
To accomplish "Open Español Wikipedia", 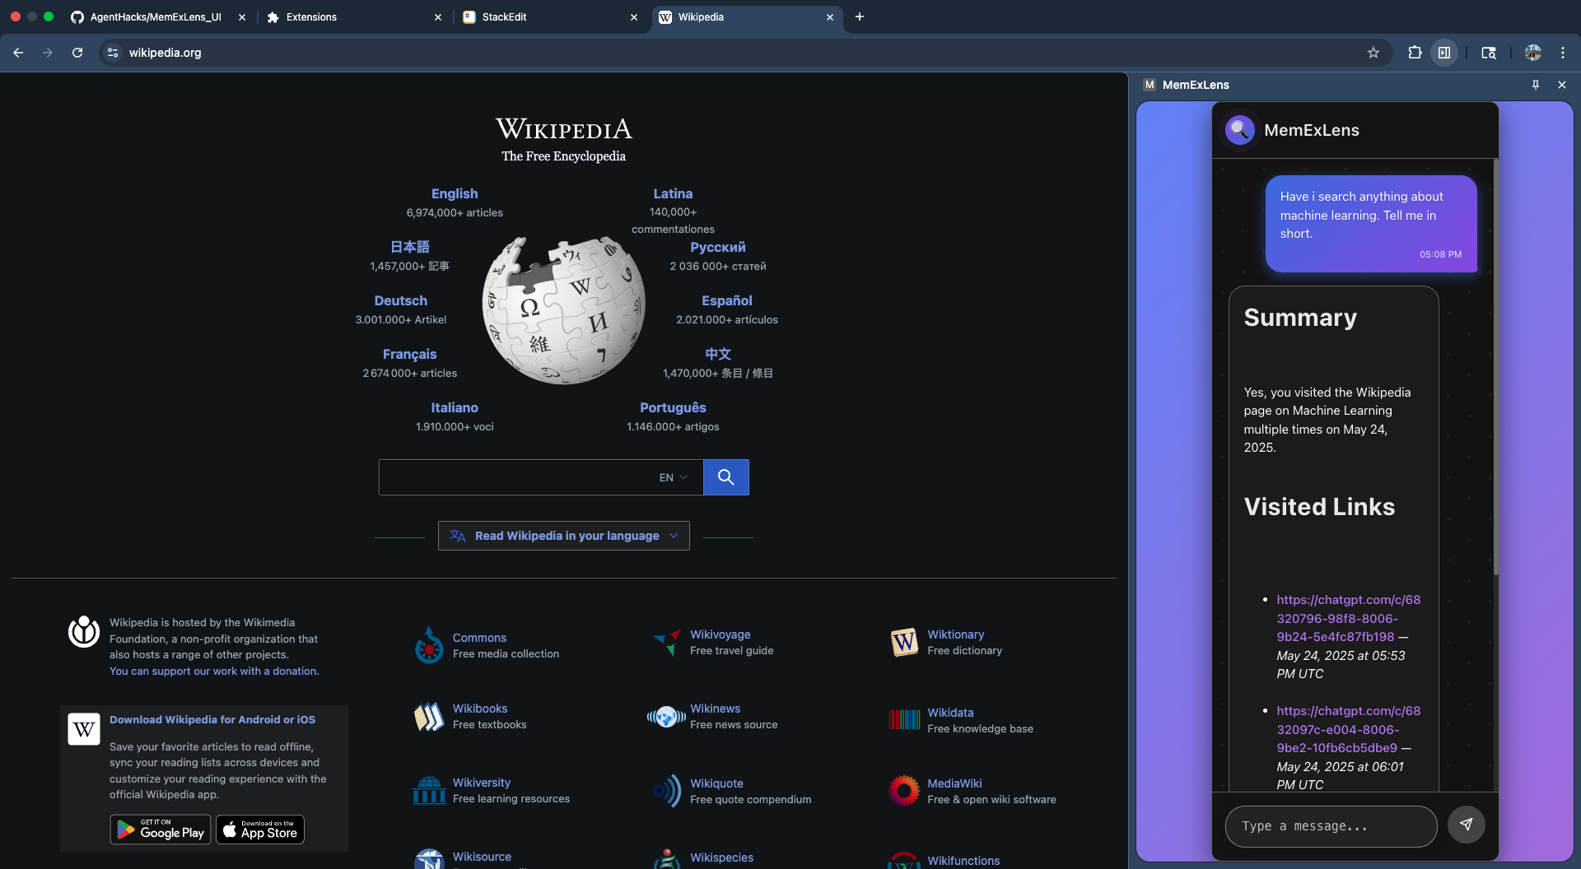I will pyautogui.click(x=727, y=300).
